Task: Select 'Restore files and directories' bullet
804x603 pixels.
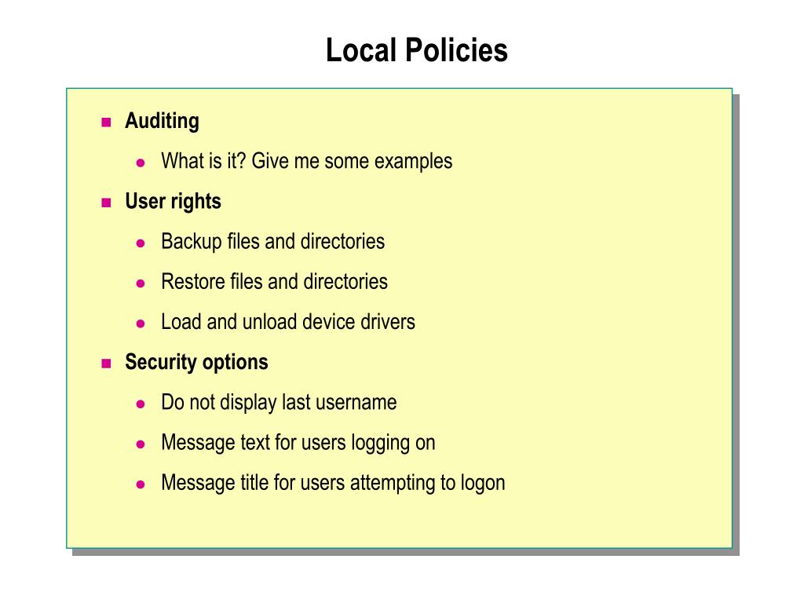Action: 274,282
